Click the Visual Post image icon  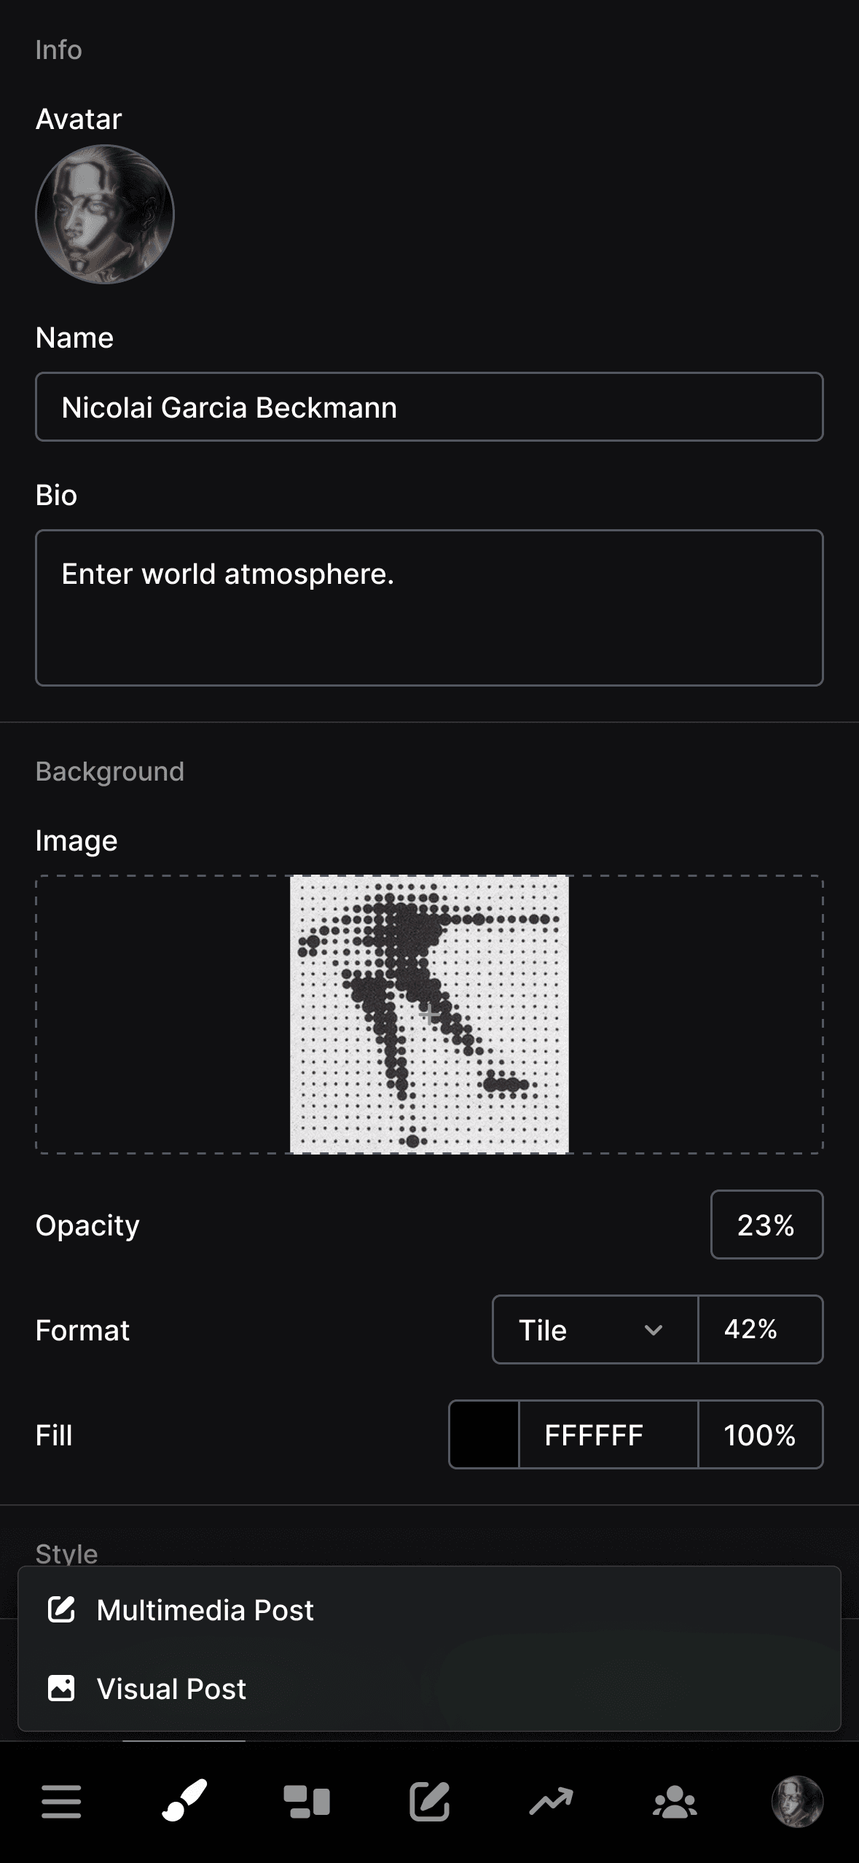63,1689
